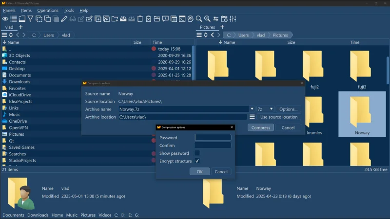
Task: Click the Options... button
Action: tap(288, 109)
